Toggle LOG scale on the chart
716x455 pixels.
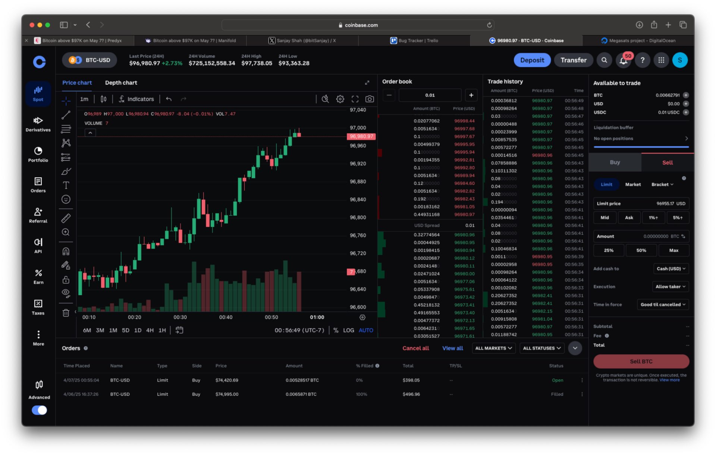click(x=348, y=330)
